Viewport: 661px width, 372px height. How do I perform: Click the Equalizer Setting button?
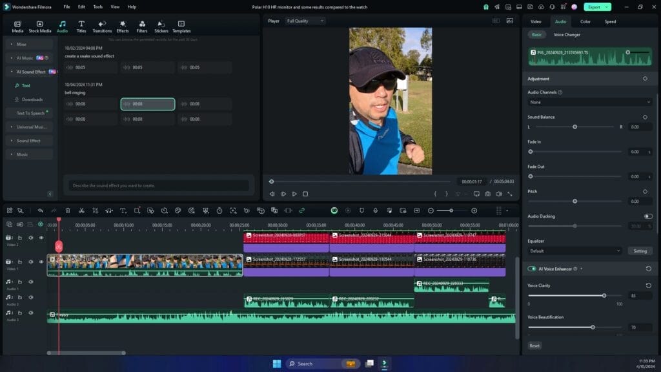(640, 251)
